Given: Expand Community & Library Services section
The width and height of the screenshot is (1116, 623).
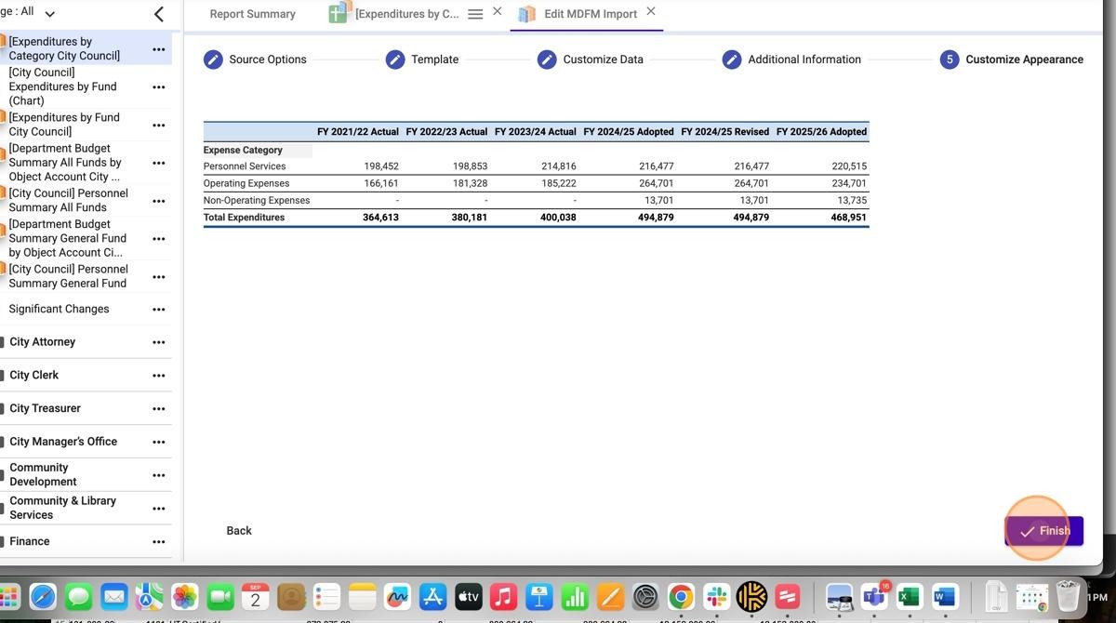Looking at the screenshot, I should (x=62, y=508).
